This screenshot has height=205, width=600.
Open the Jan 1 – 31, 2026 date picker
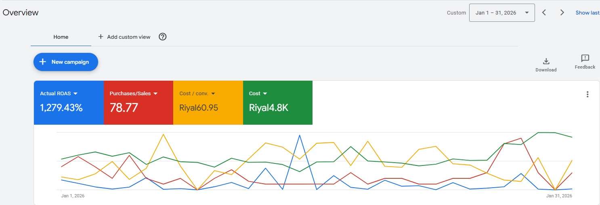(502, 13)
